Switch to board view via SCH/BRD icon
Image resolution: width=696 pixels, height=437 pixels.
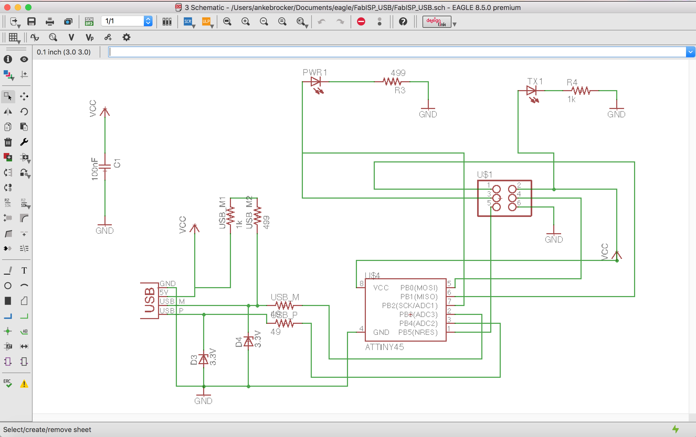(89, 22)
